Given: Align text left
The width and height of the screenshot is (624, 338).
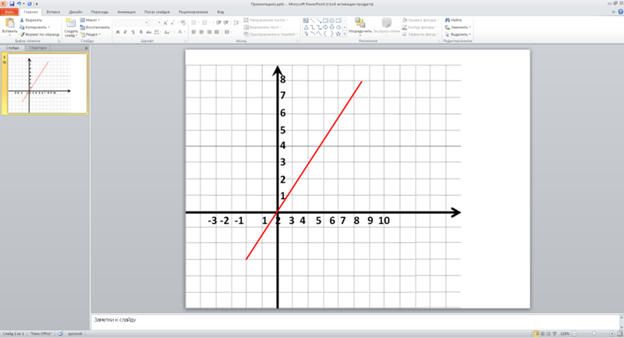Looking at the screenshot, I should click(193, 32).
